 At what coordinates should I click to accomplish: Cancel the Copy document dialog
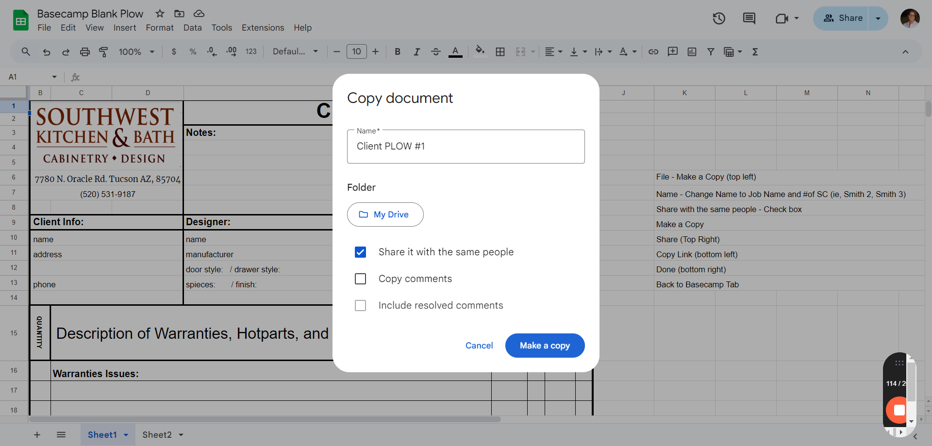[479, 346]
